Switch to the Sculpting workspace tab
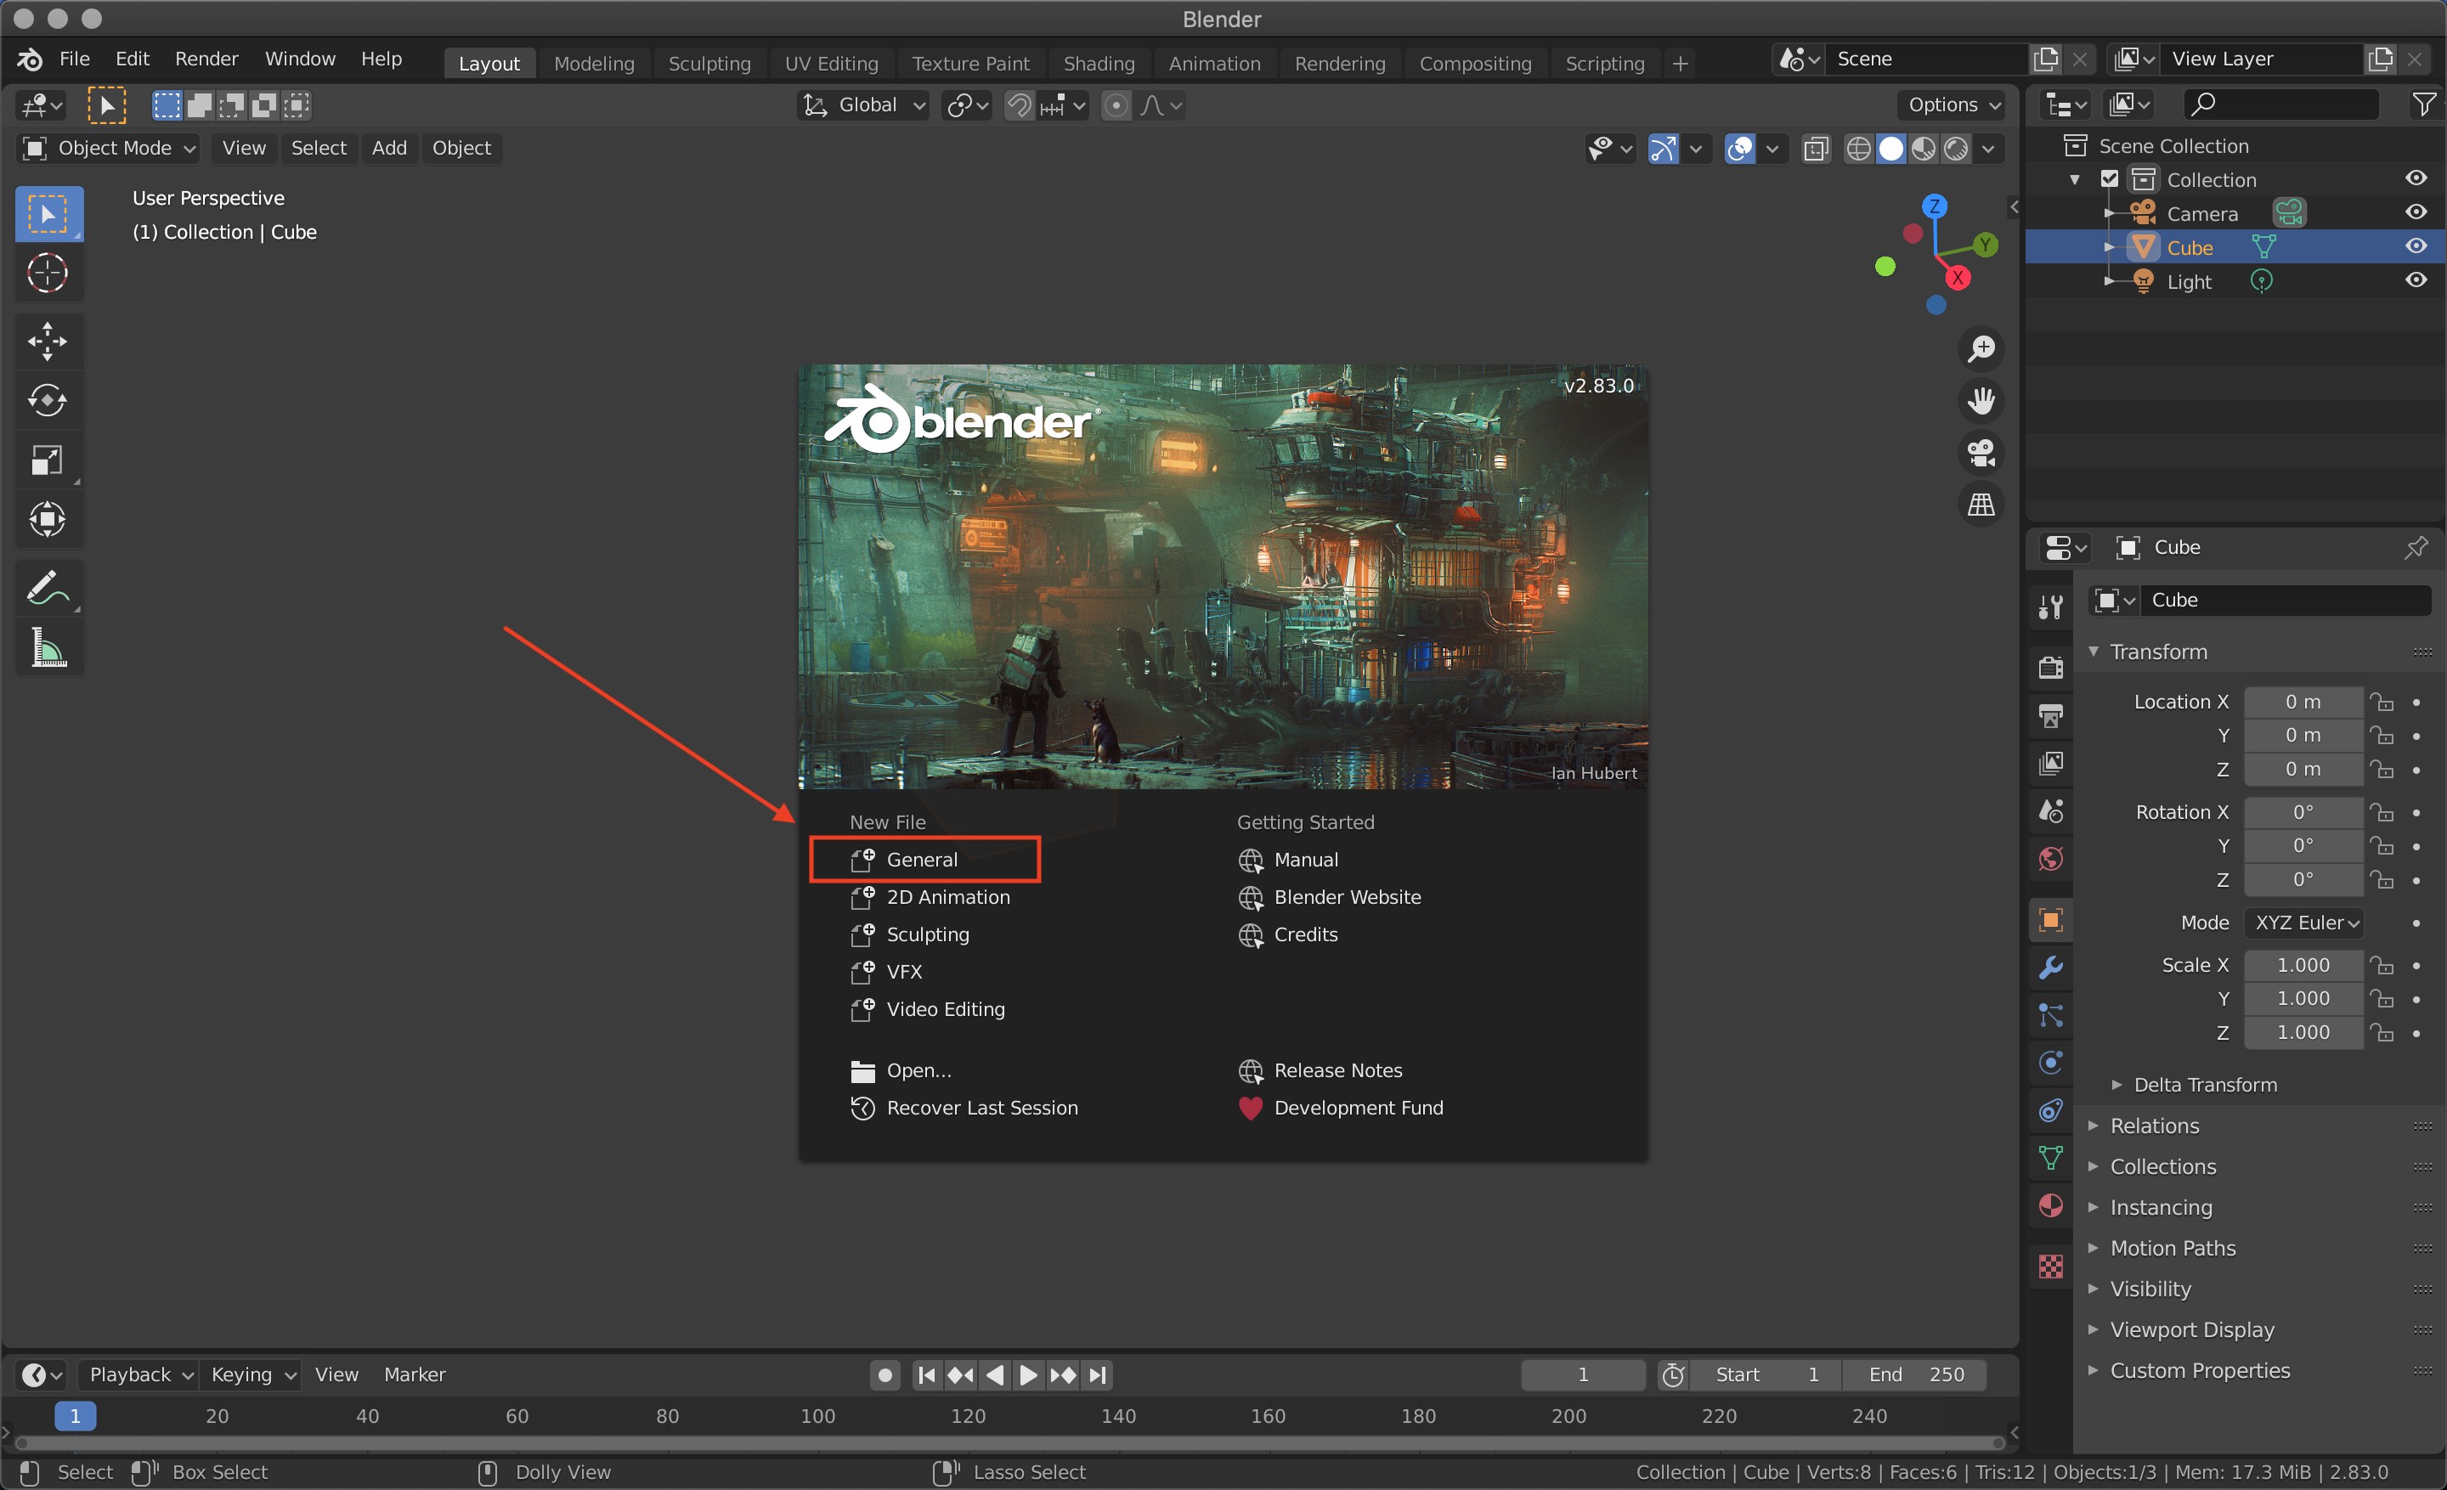The width and height of the screenshot is (2447, 1490). pos(709,64)
